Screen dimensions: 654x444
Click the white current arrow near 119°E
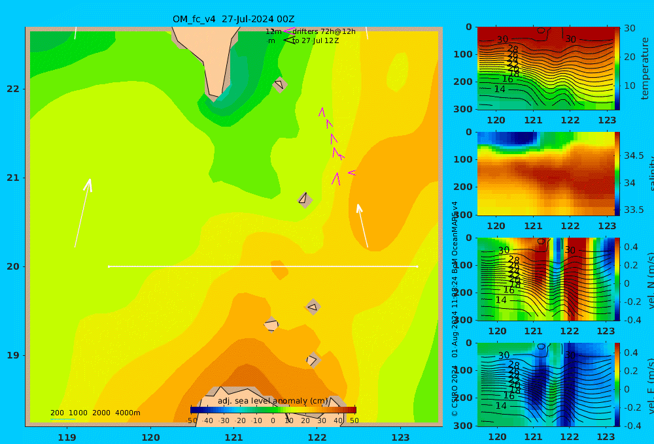pyautogui.click(x=84, y=213)
